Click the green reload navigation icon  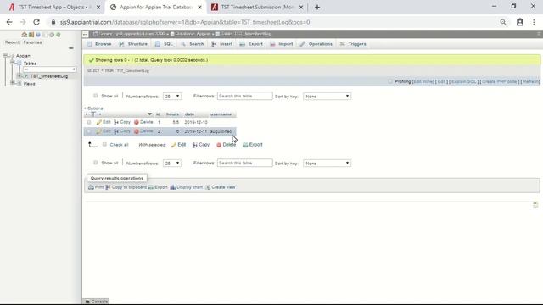pyautogui.click(x=59, y=35)
